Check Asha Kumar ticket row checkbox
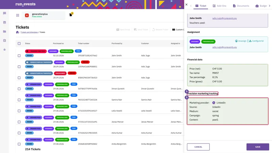The height and width of the screenshot is (153, 272). (x=19, y=133)
